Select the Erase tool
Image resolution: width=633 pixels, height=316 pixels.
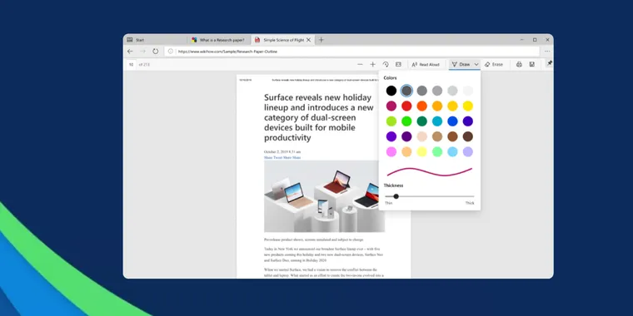tap(494, 65)
